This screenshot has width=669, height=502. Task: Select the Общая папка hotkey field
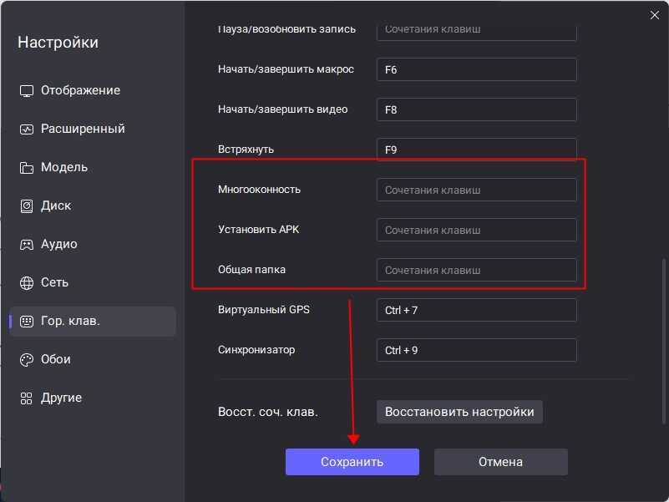click(x=476, y=270)
